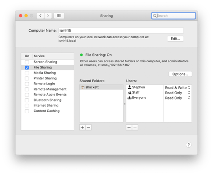
Task: Change Stephen's Read & Write permission
Action: coord(177,88)
